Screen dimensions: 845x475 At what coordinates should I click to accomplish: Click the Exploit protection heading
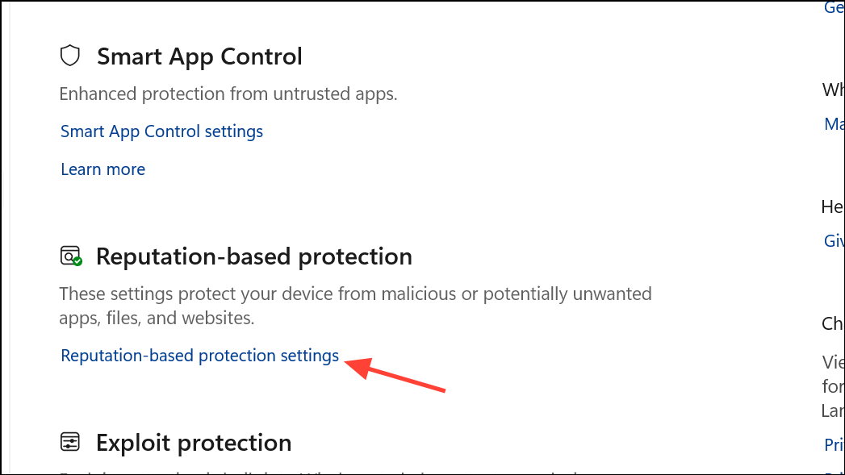click(194, 443)
